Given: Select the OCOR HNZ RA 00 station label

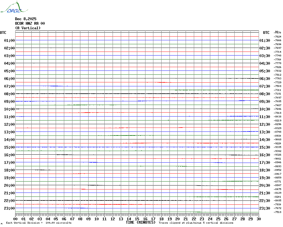Looking at the screenshot, I should [x=30, y=23].
